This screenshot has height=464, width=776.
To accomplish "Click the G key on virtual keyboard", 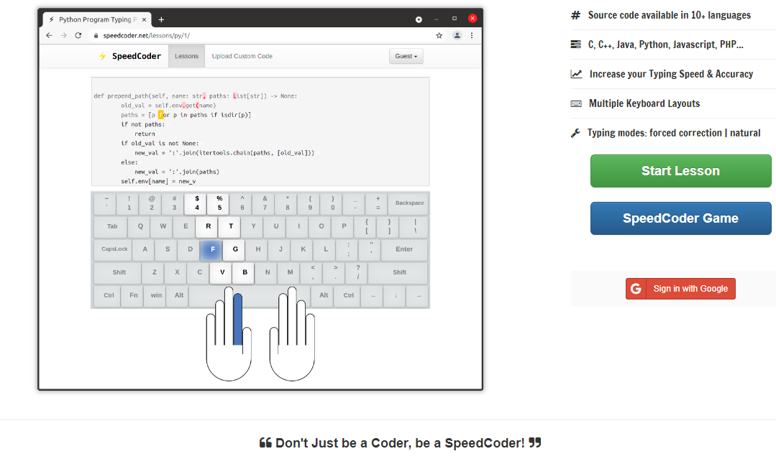I will pos(235,249).
